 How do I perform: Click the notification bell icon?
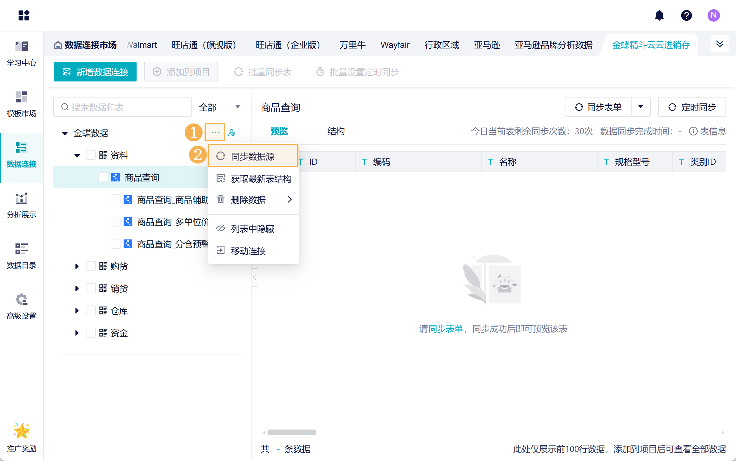click(x=659, y=15)
